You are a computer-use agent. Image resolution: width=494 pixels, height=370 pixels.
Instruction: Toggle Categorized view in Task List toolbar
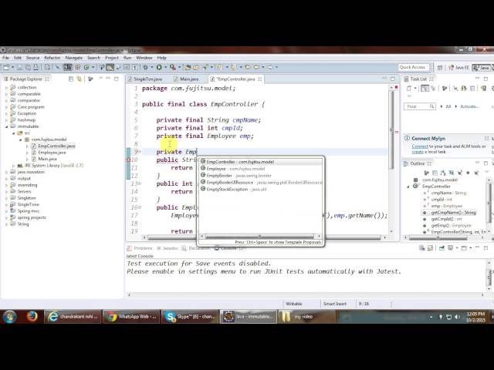(425, 89)
